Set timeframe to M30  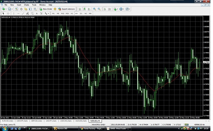[x=67, y=14]
